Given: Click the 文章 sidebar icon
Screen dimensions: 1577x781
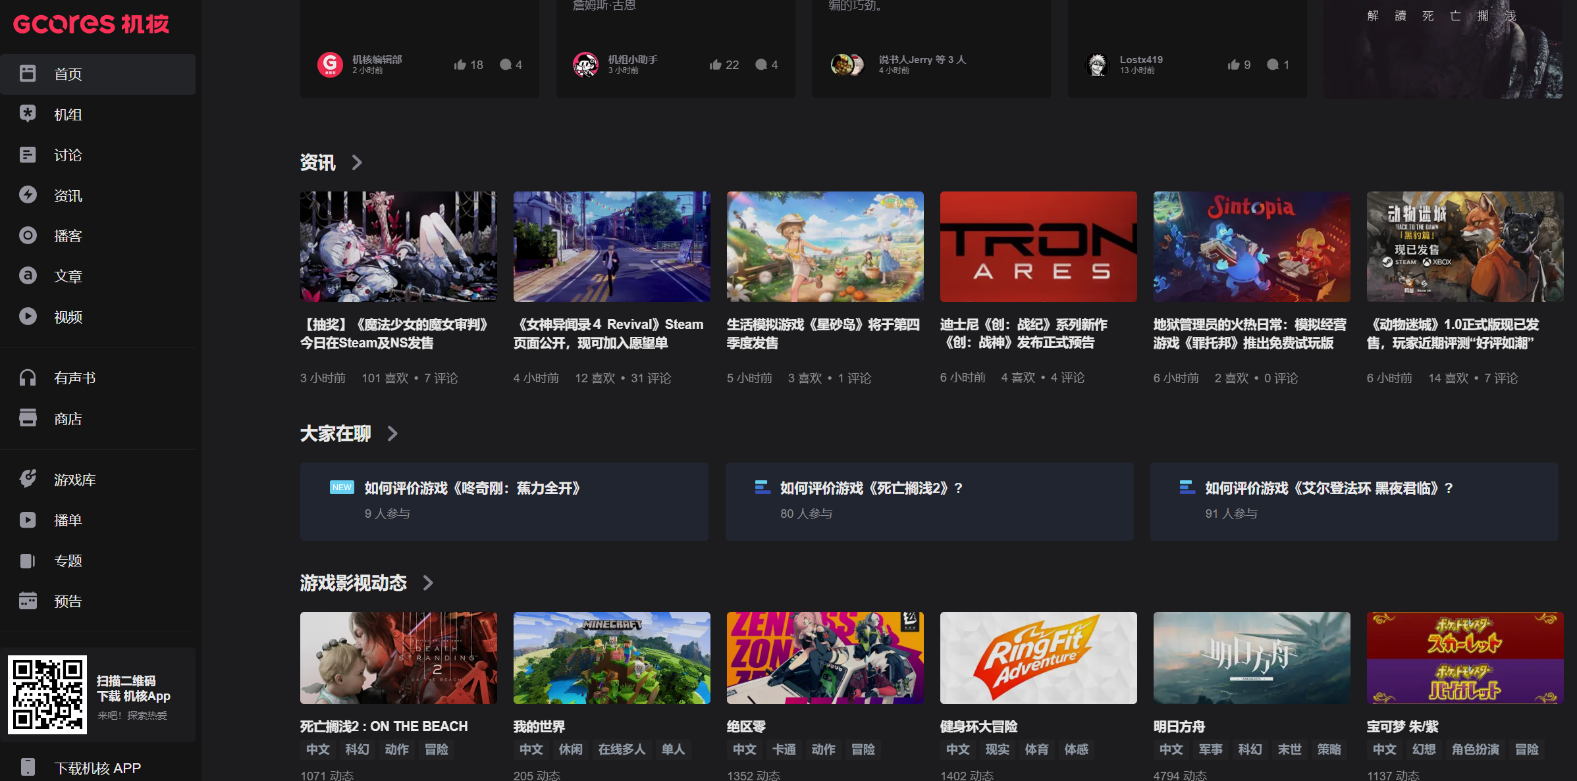Looking at the screenshot, I should 28,276.
